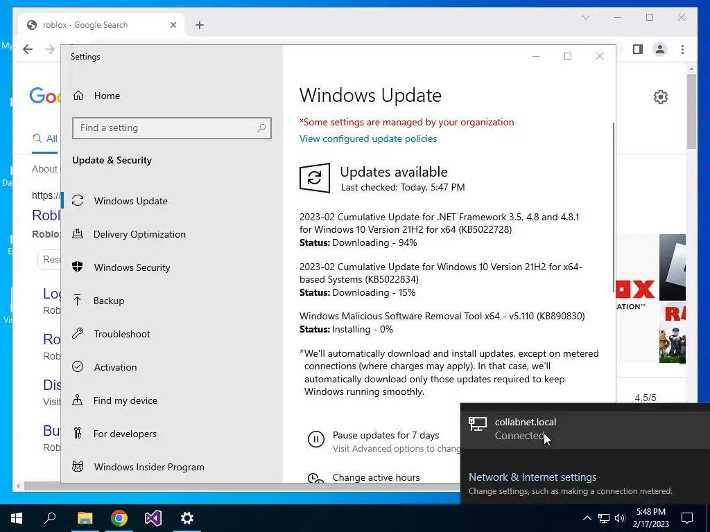Open Google search settings gear in Chrome

[661, 97]
